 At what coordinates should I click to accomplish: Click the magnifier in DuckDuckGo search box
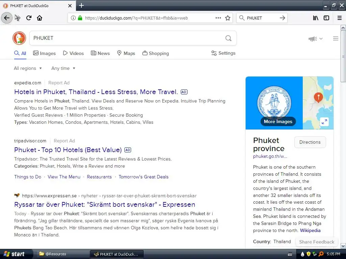coord(228,38)
